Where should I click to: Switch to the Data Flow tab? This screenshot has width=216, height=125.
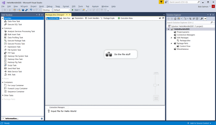tap(65, 18)
